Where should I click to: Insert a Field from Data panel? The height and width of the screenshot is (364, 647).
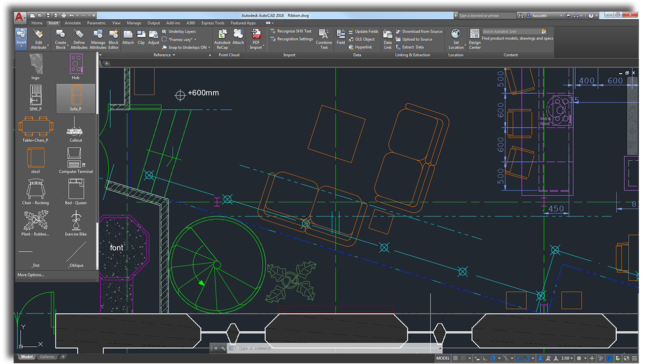(x=341, y=37)
